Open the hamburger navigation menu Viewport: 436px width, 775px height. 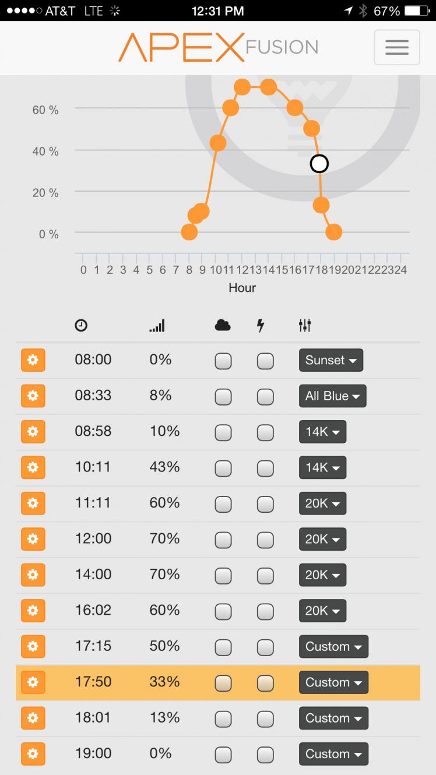pos(396,47)
